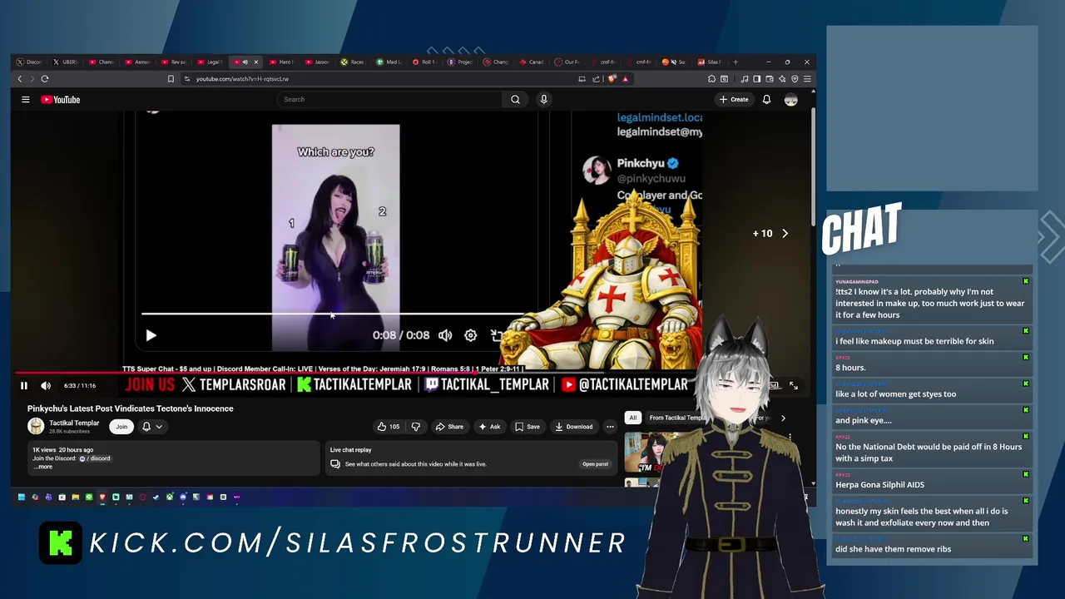1065x599 pixels.
Task: Open the Brave browser taskbar icon
Action: 102,498
